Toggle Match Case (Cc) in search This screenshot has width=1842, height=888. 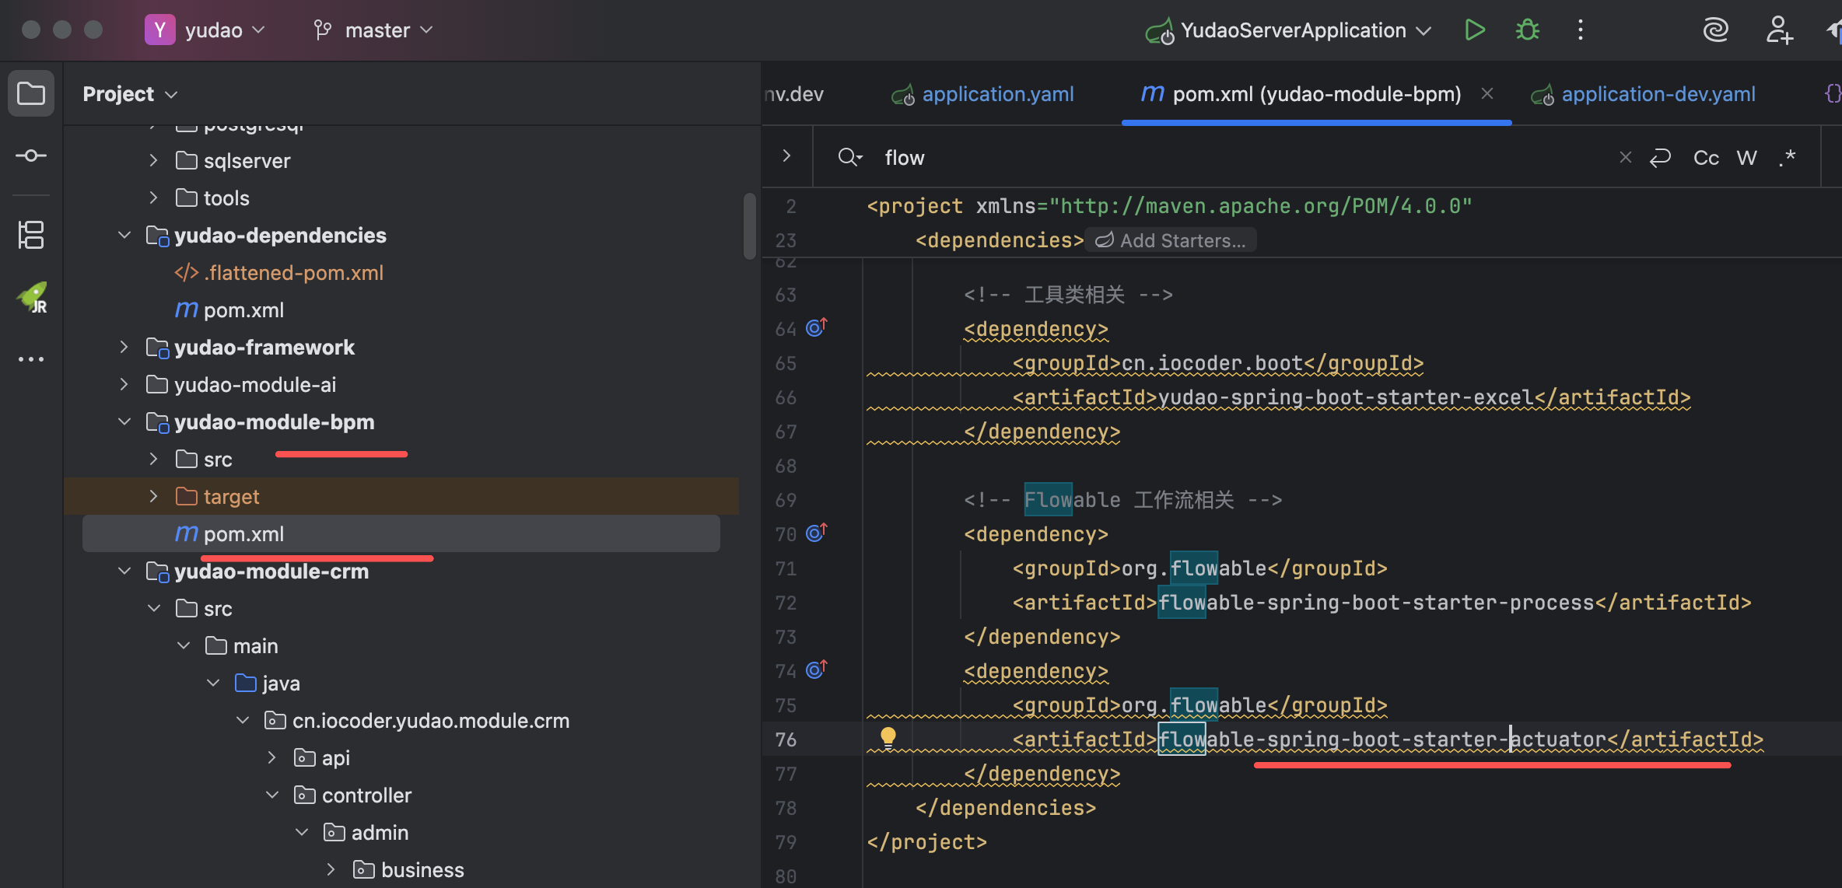[1706, 158]
